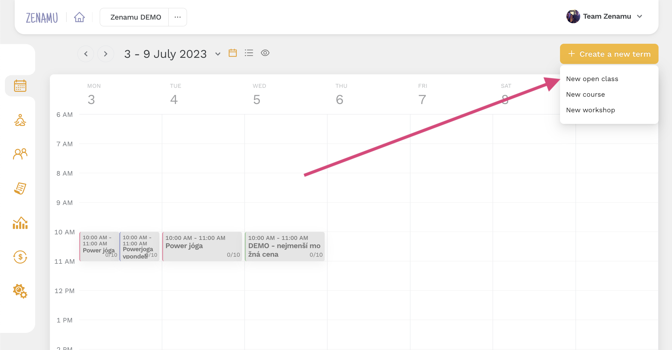672x350 pixels.
Task: Select New workshop menu item
Action: click(x=590, y=110)
